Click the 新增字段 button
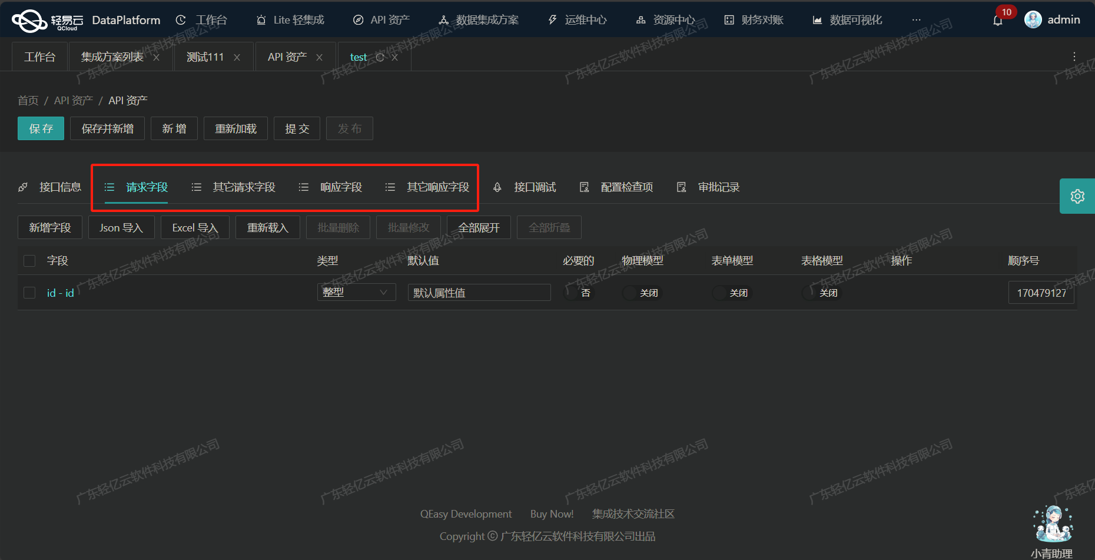 coord(50,227)
